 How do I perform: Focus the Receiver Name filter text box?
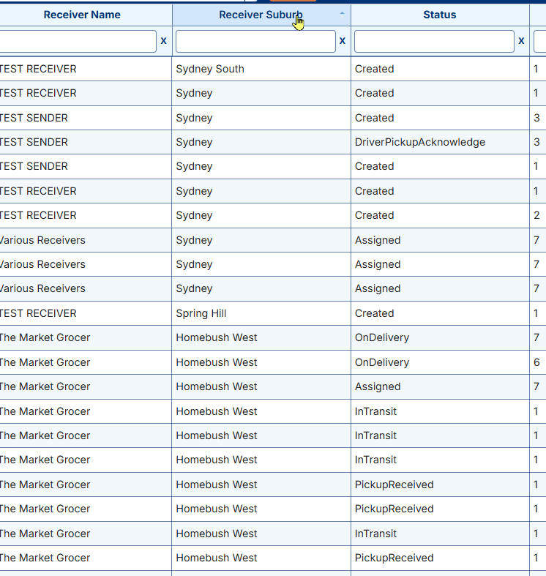(77, 41)
